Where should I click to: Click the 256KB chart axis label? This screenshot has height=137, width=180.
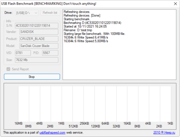(84, 123)
